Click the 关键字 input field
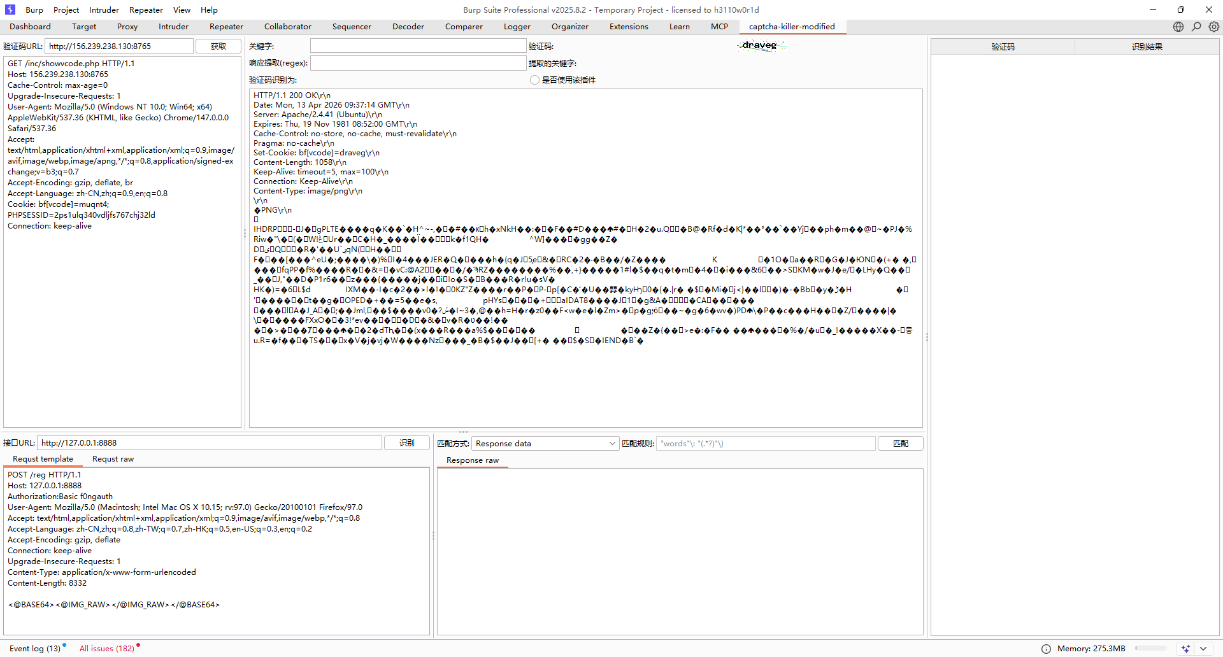This screenshot has width=1223, height=657. (417, 46)
